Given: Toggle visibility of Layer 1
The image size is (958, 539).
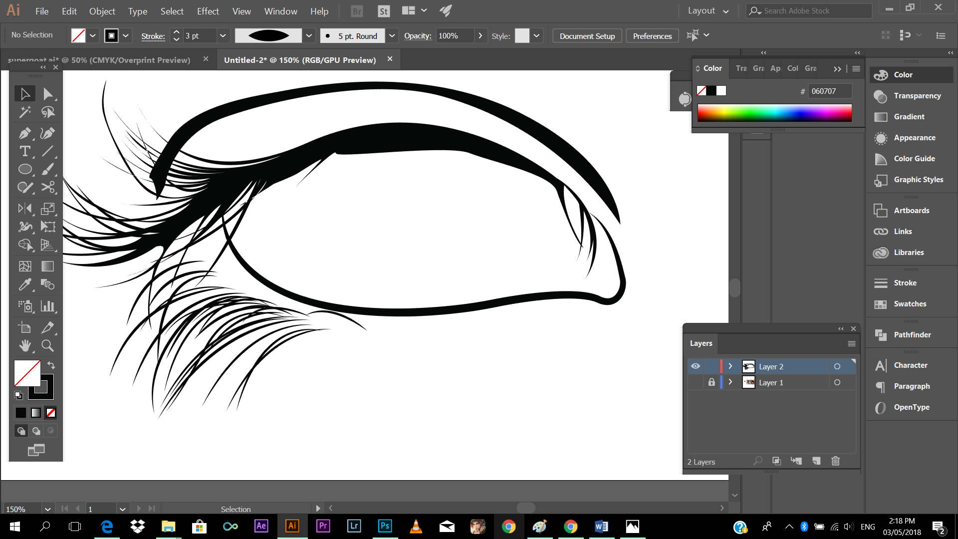Looking at the screenshot, I should (x=696, y=382).
